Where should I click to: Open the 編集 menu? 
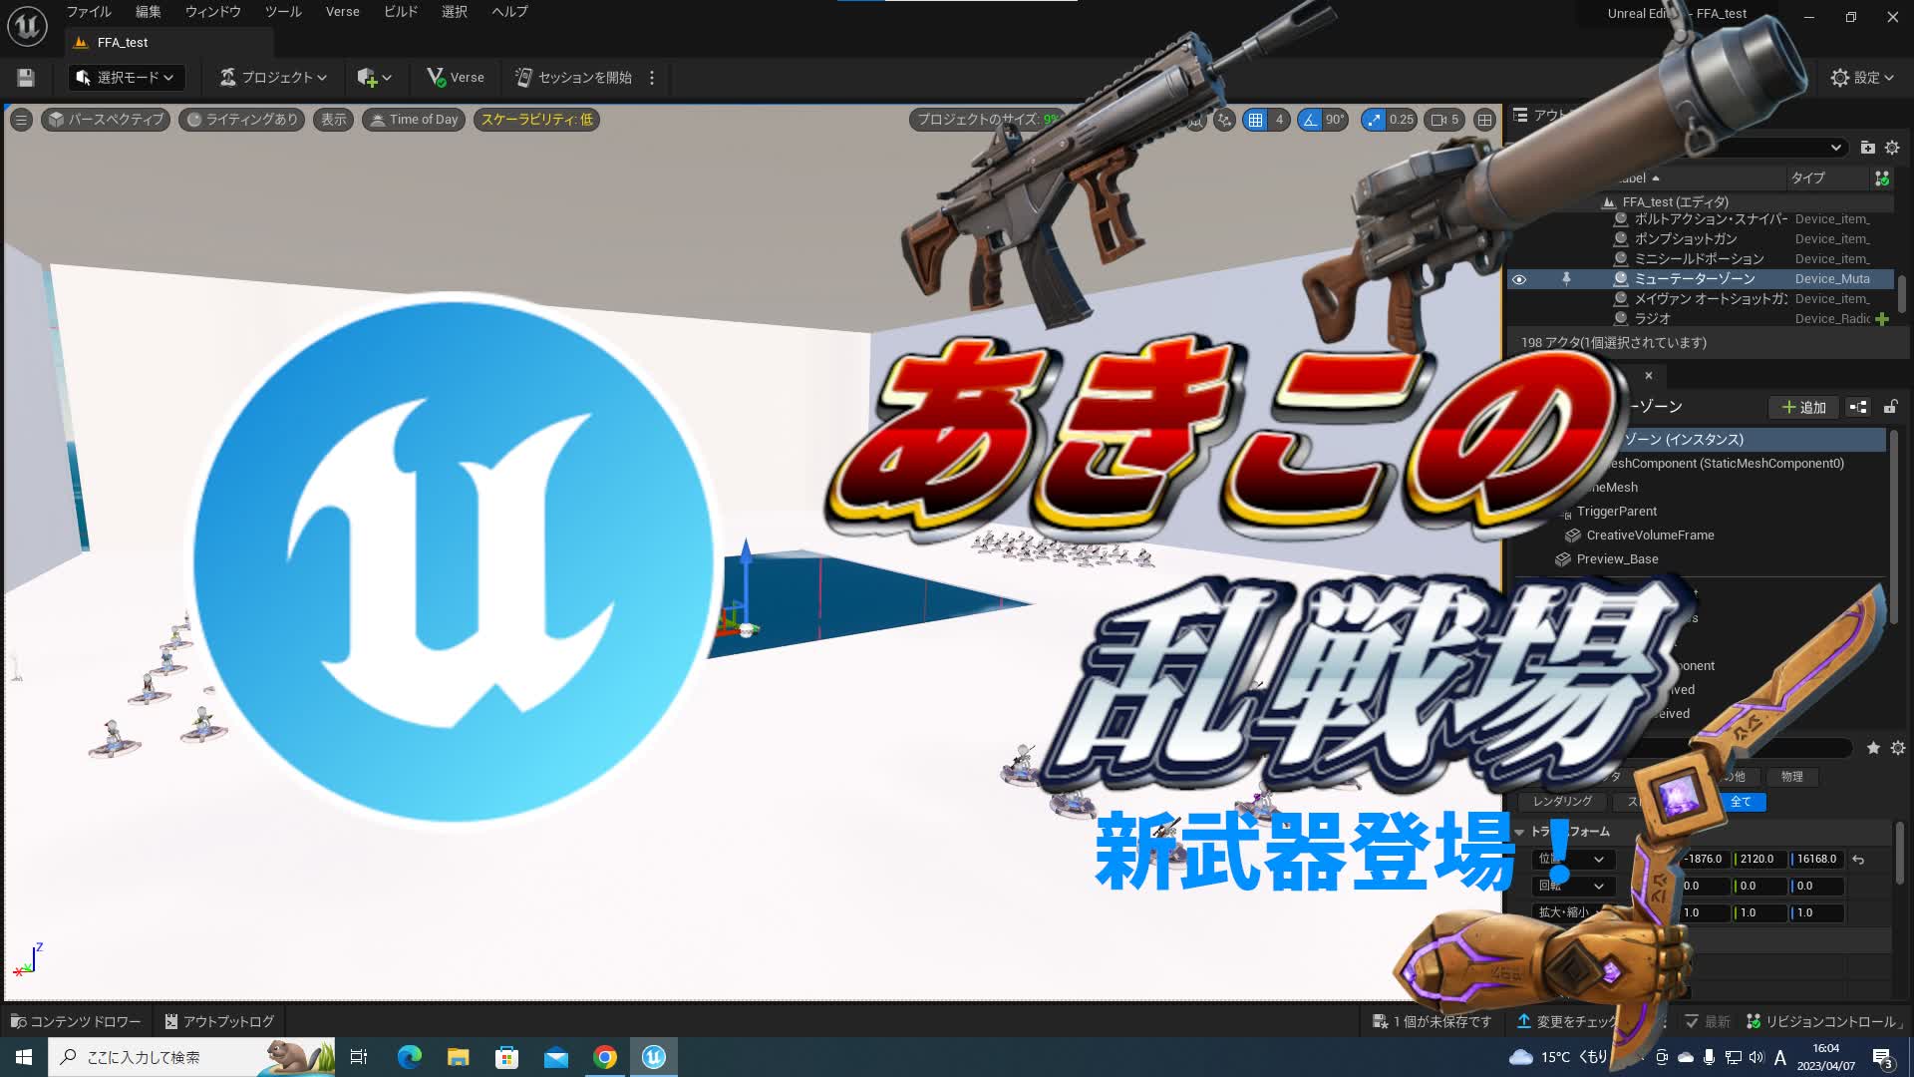click(149, 12)
